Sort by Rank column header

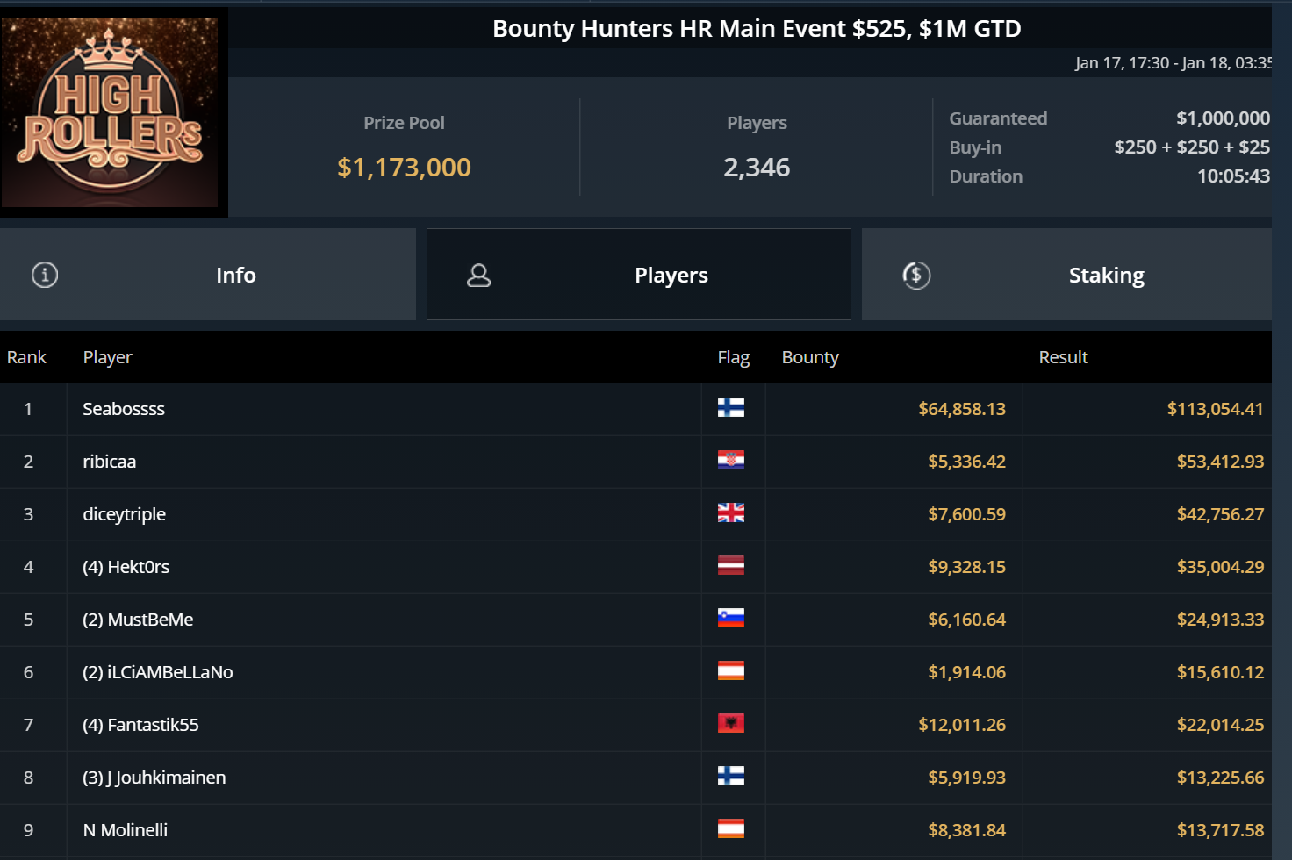26,357
